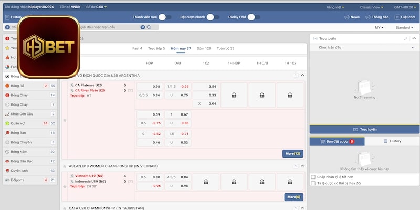This screenshot has width=420, height=210.
Task: Toggle Parlay Fold switch
Action: [x=254, y=17]
